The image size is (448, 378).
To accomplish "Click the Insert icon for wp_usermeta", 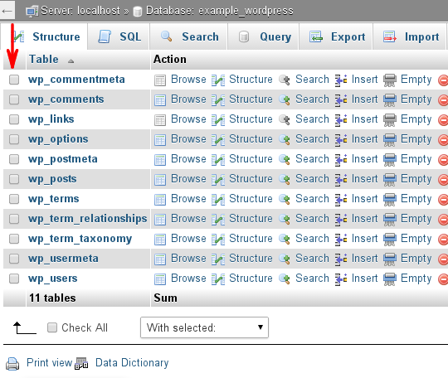I will pos(341,259).
